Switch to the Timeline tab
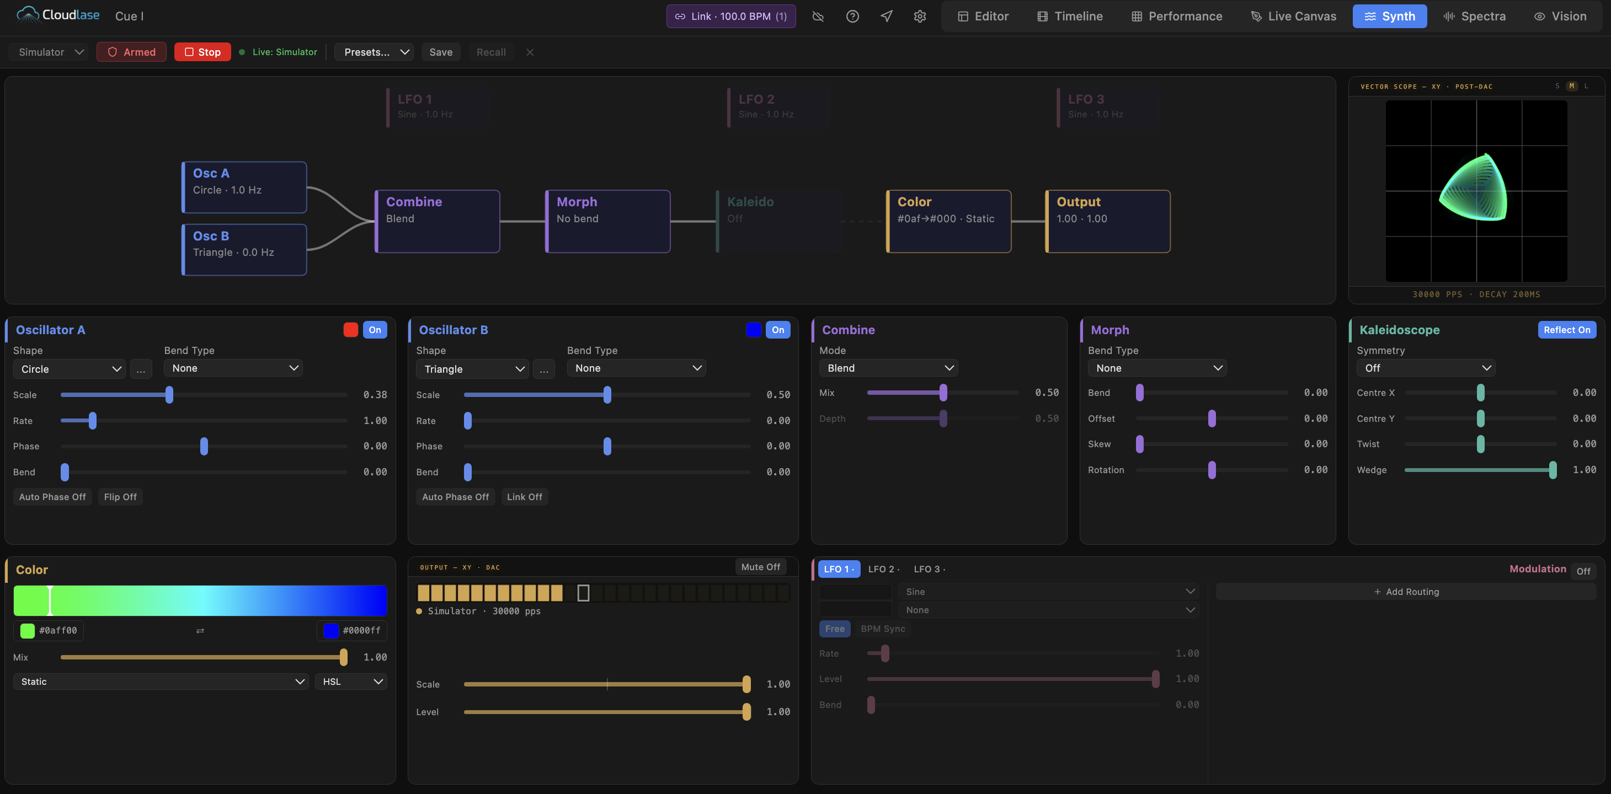 click(x=1069, y=16)
